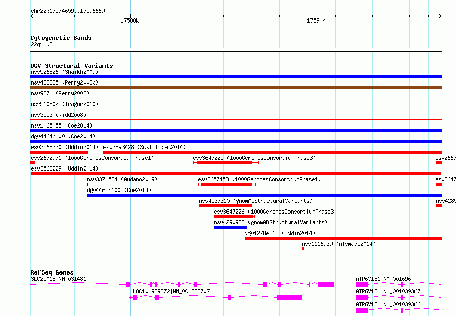
Task: Open nsv510802 (Teague2010) variant
Action: pyautogui.click(x=65, y=104)
